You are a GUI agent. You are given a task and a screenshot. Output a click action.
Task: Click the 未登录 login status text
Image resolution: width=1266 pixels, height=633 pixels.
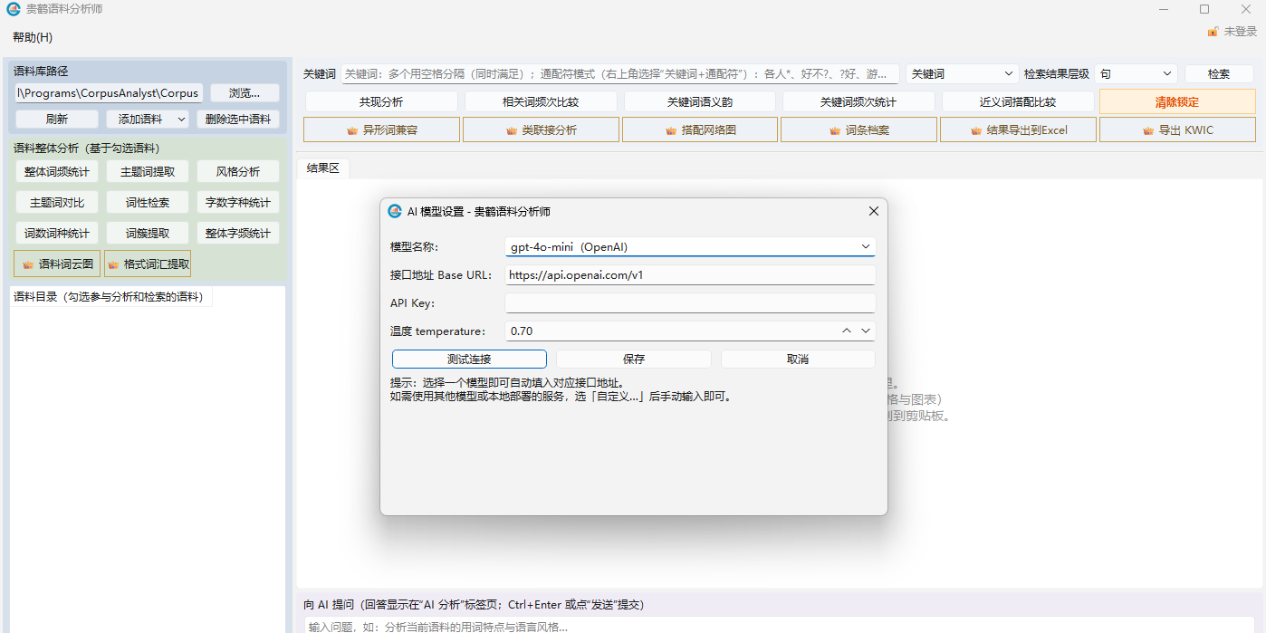(1241, 32)
